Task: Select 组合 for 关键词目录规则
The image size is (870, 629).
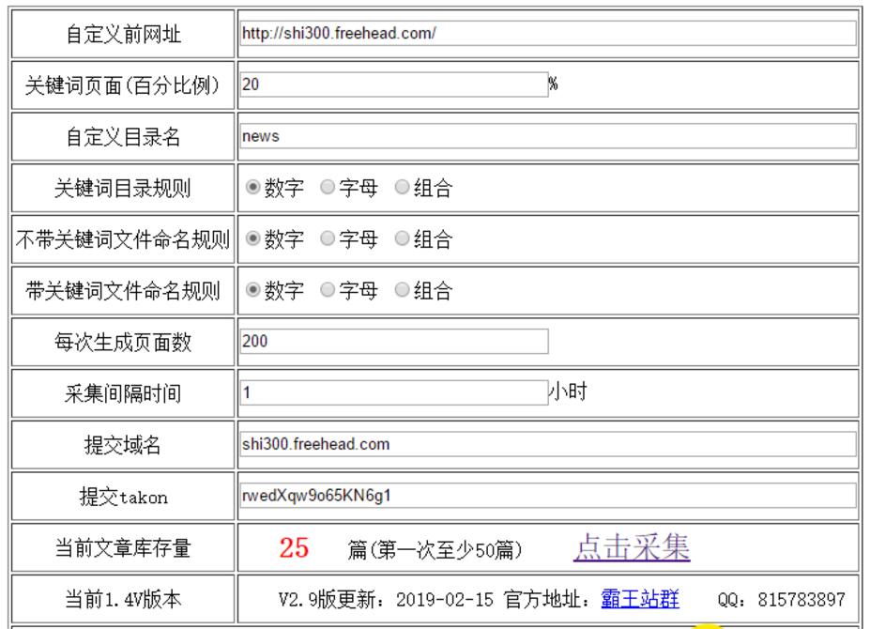Action: pyautogui.click(x=402, y=187)
